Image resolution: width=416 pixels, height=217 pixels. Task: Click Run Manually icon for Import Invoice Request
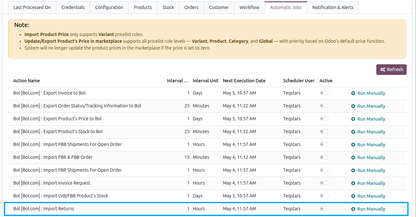[x=353, y=183]
